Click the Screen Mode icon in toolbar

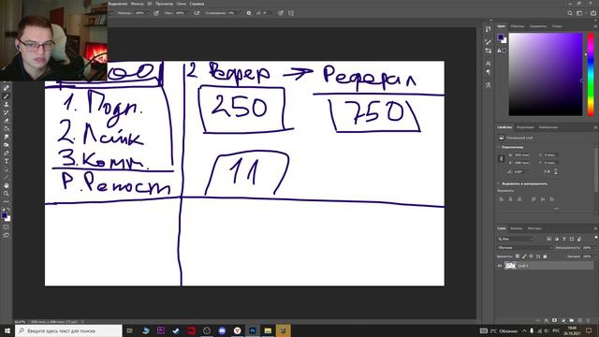[7, 235]
